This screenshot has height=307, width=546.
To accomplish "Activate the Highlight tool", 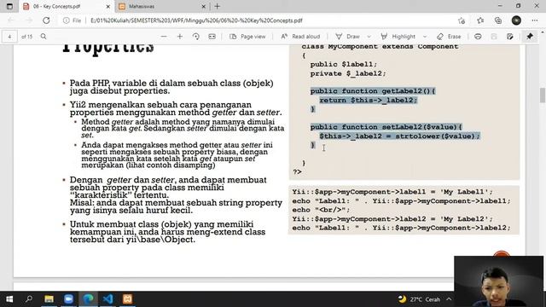I will [398, 36].
